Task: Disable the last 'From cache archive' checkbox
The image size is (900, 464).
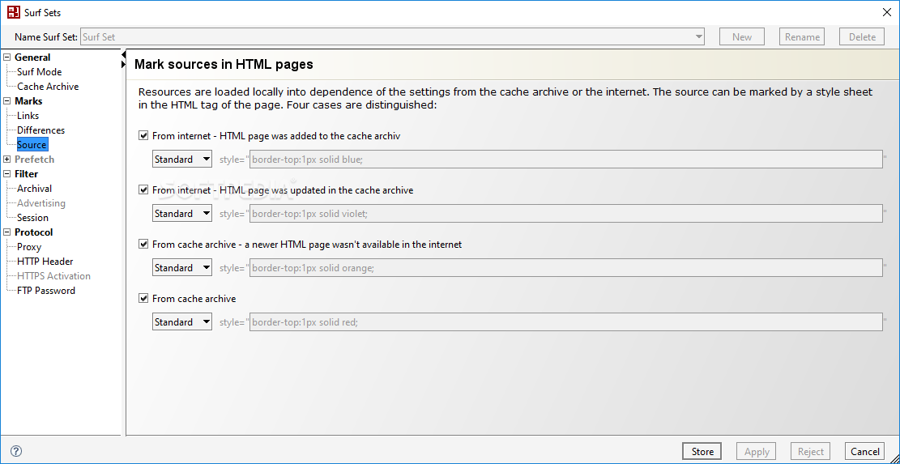Action: (x=144, y=299)
